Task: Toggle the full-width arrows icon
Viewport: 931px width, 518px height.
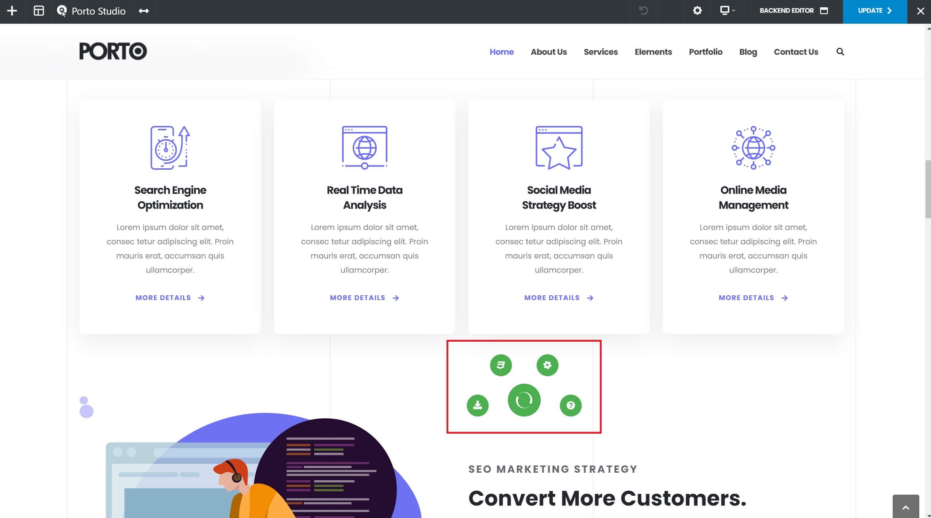Action: click(144, 11)
